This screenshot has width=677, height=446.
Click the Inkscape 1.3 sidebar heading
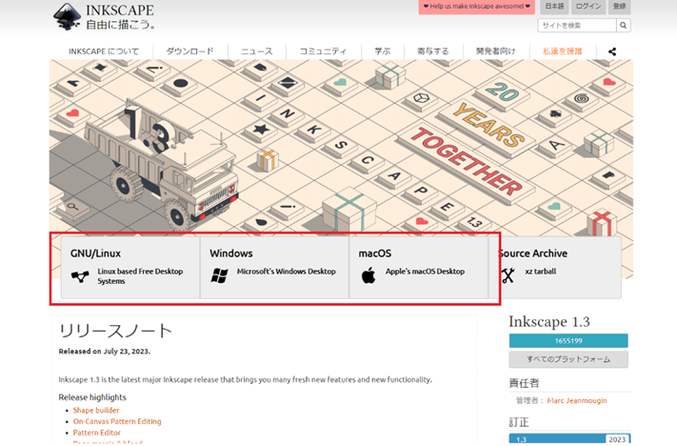pyautogui.click(x=549, y=322)
